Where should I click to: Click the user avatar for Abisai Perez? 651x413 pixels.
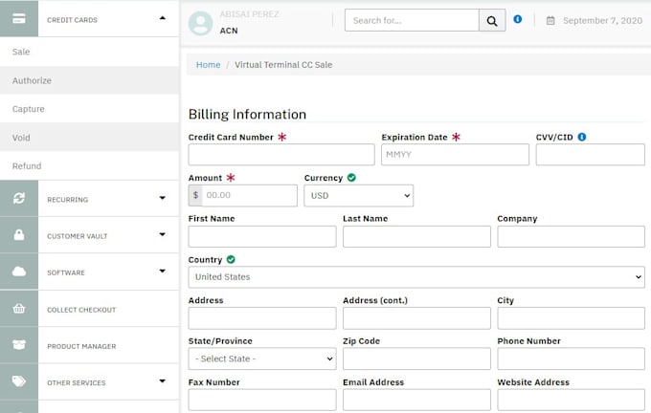coord(201,23)
